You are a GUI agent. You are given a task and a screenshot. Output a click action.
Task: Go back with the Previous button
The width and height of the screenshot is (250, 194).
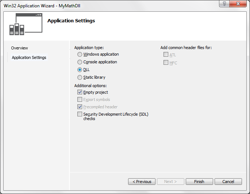142,182
